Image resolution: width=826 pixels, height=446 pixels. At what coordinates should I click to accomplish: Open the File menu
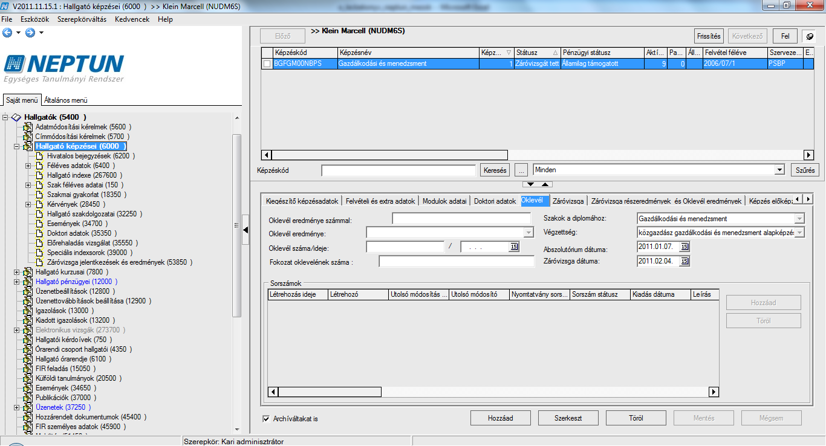pos(7,19)
